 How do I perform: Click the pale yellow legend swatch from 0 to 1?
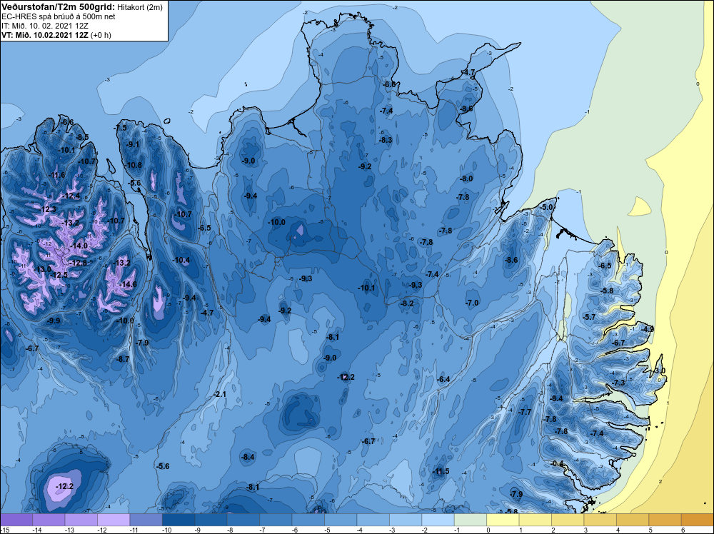pyautogui.click(x=503, y=520)
